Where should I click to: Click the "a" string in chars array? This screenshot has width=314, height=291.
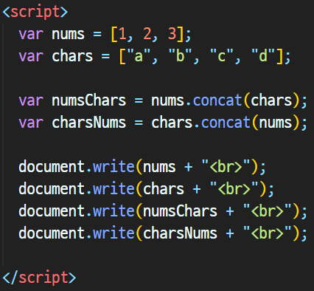[x=139, y=55]
